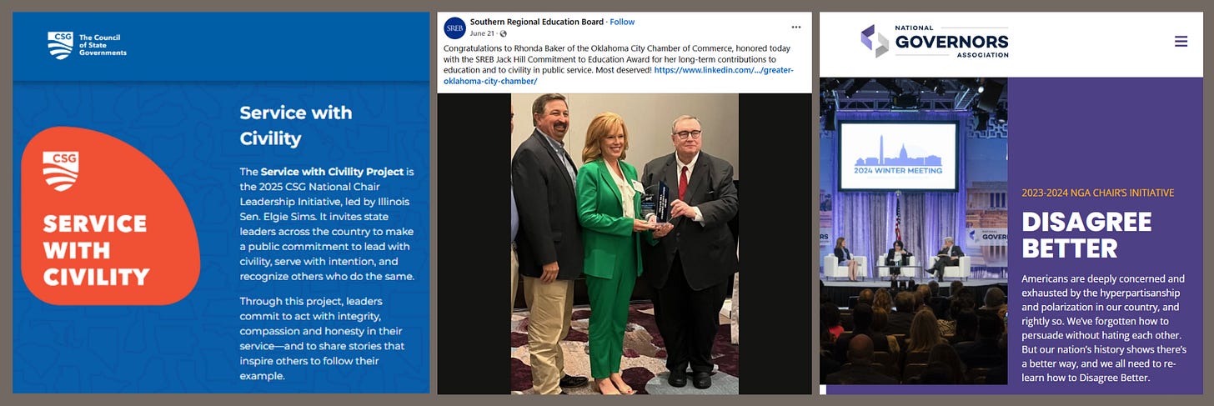1214x406 pixels.
Task: Open the SREB profile avatar
Action: point(454,28)
